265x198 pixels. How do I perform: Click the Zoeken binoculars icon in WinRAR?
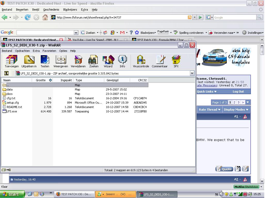coord(94,61)
